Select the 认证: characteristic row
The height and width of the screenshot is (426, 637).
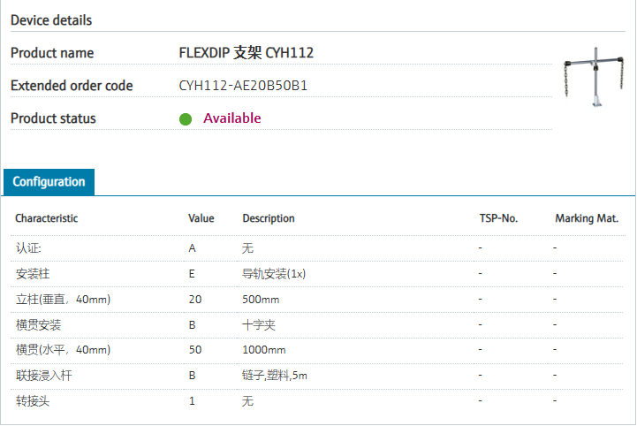(29, 248)
